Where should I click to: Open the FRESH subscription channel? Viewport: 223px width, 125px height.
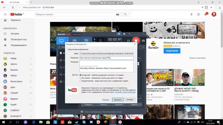14,76
